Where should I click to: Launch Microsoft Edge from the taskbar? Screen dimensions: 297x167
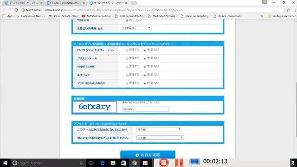[x=102, y=163]
